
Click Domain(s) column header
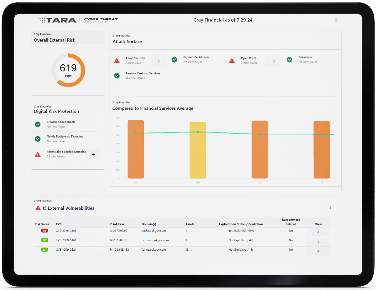[x=149, y=224]
